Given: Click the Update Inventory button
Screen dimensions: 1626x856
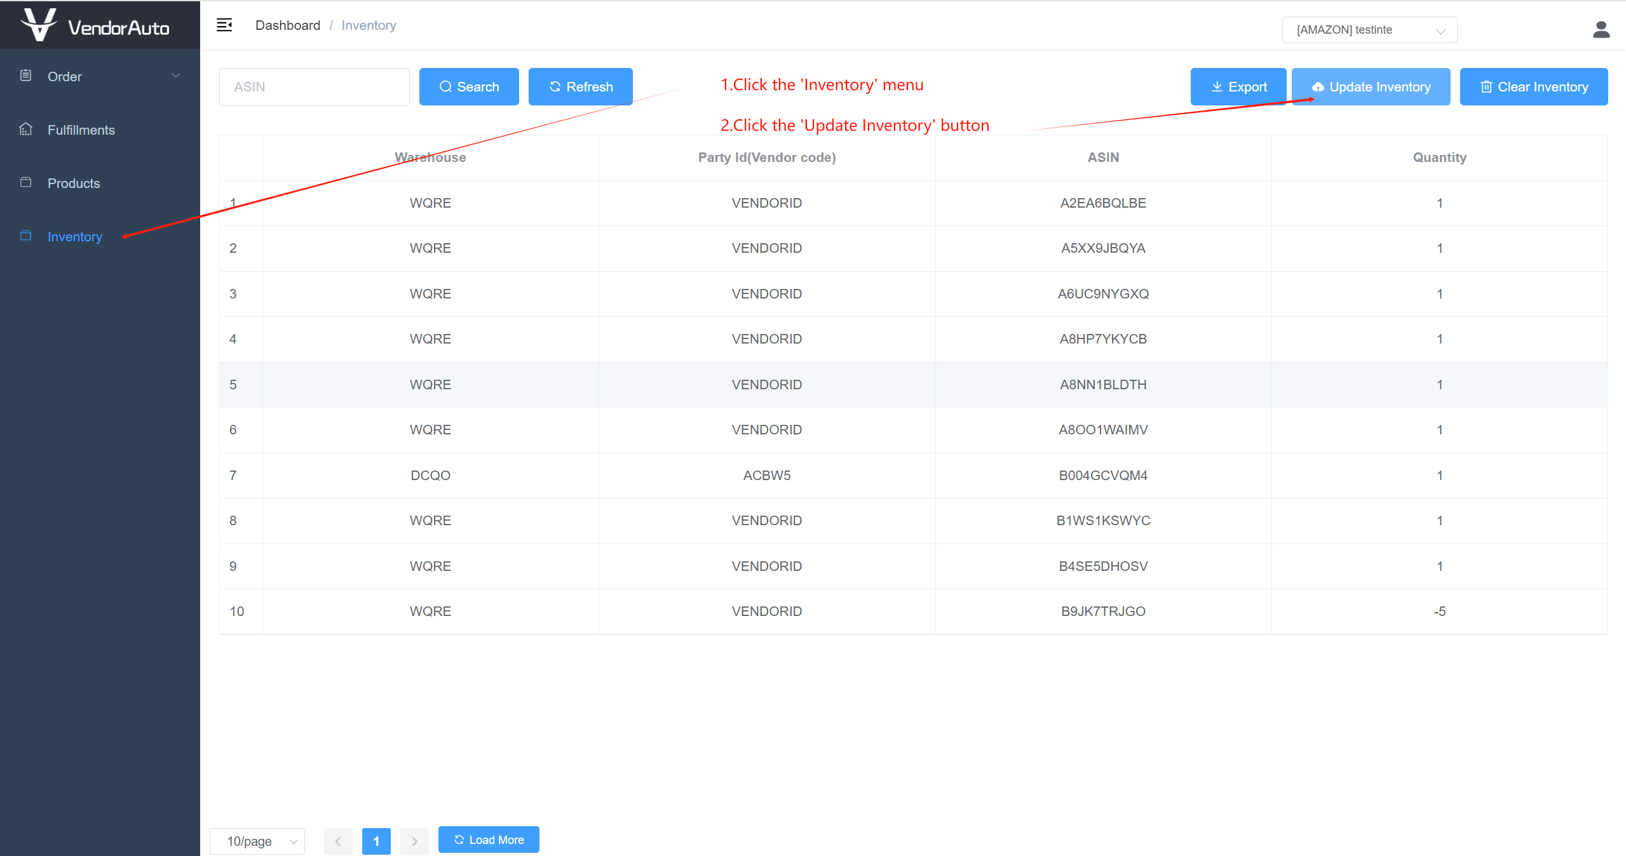Looking at the screenshot, I should point(1371,86).
